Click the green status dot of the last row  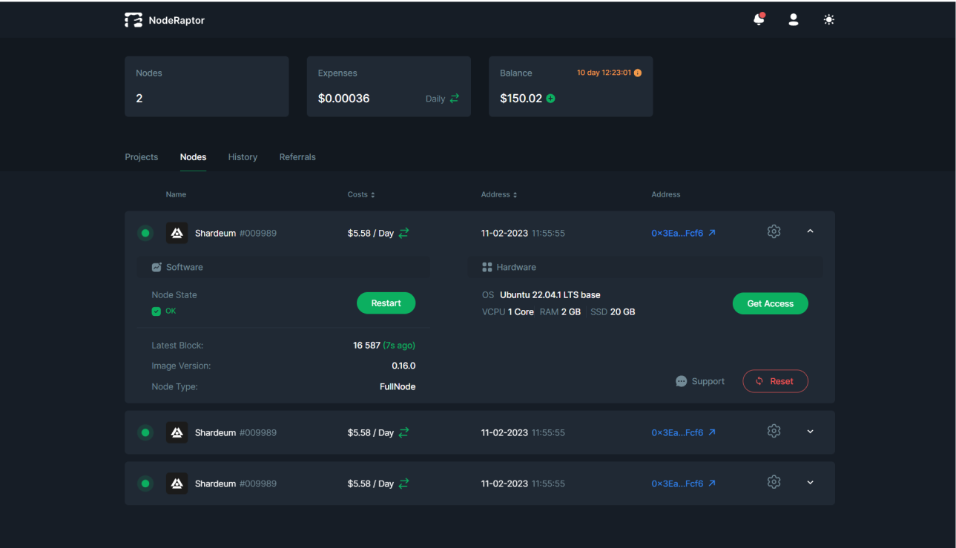(145, 483)
